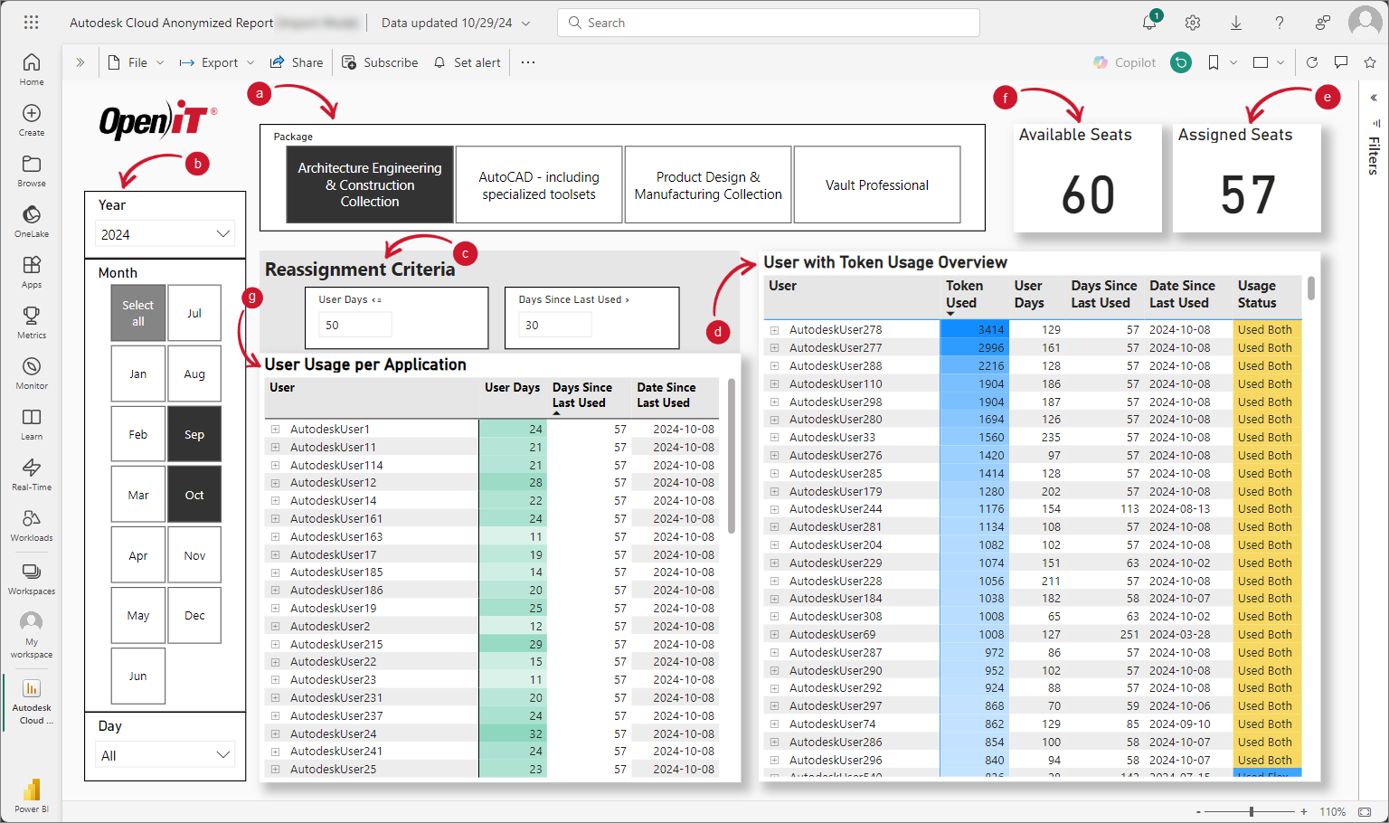
Task: Open the Year 2024 dropdown
Action: pyautogui.click(x=165, y=234)
